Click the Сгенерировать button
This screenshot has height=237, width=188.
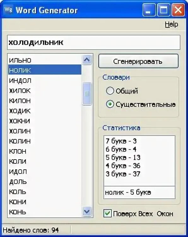point(138,61)
